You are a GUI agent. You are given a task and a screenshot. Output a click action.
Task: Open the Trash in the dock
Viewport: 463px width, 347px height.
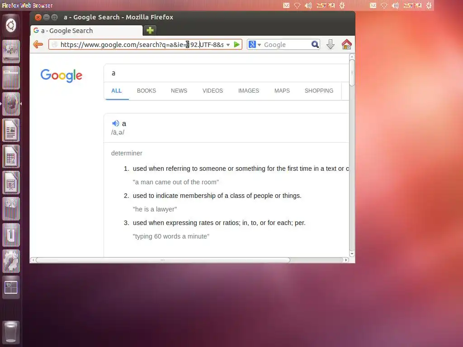[11, 332]
